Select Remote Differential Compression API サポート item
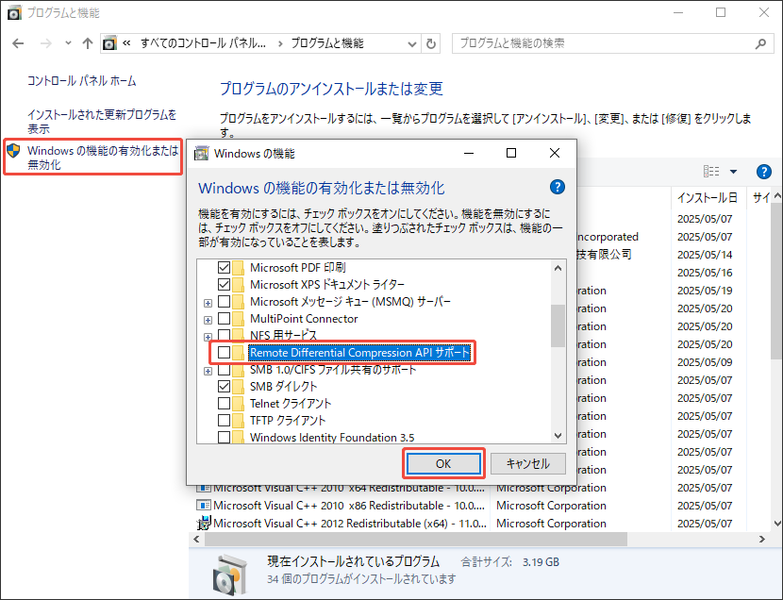Image resolution: width=783 pixels, height=600 pixels. pyautogui.click(x=359, y=353)
